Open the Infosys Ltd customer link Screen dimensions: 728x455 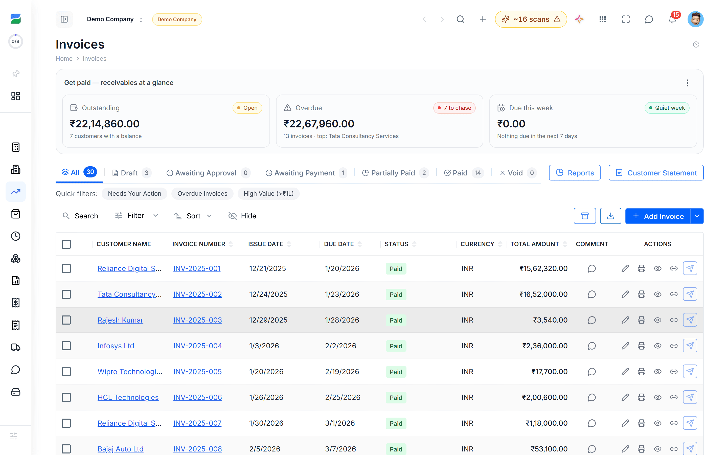point(116,346)
